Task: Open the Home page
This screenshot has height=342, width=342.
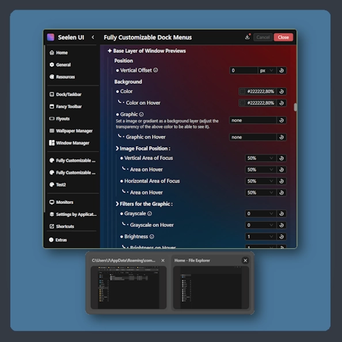Action: click(x=59, y=52)
